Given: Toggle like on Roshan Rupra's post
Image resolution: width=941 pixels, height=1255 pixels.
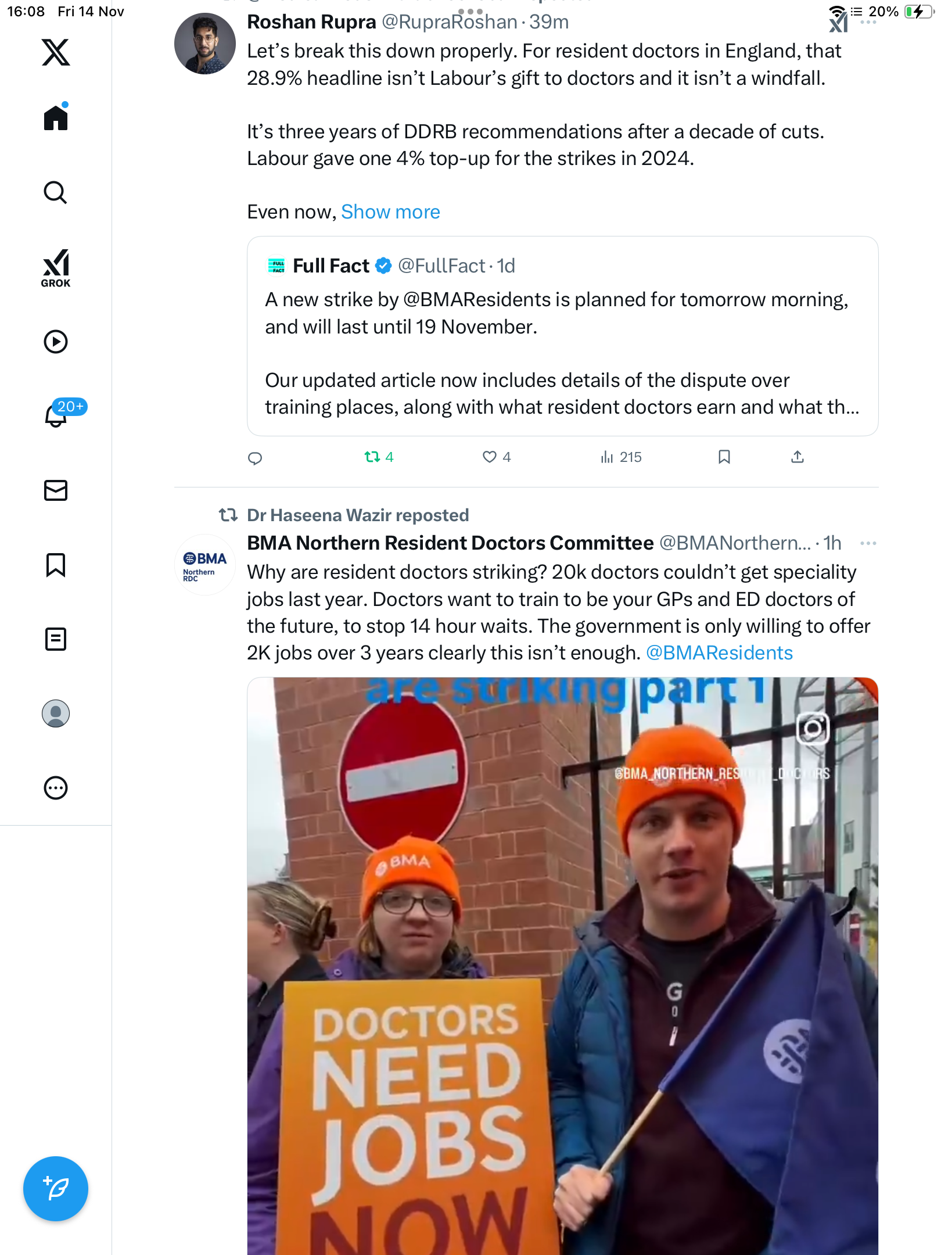Looking at the screenshot, I should point(490,457).
